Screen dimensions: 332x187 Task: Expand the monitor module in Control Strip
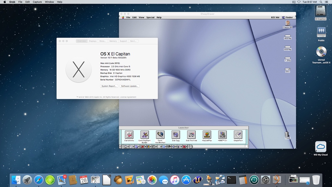pyautogui.click(x=126, y=146)
